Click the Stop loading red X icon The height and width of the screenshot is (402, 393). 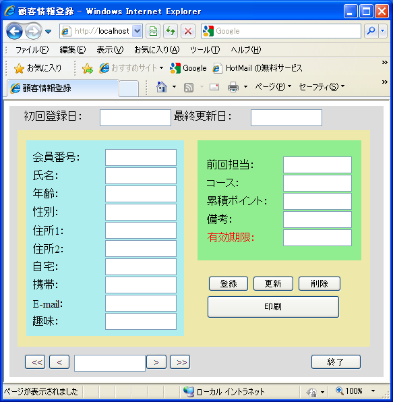click(x=188, y=31)
